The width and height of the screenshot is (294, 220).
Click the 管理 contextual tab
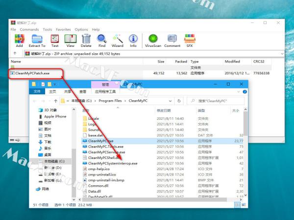point(105,85)
